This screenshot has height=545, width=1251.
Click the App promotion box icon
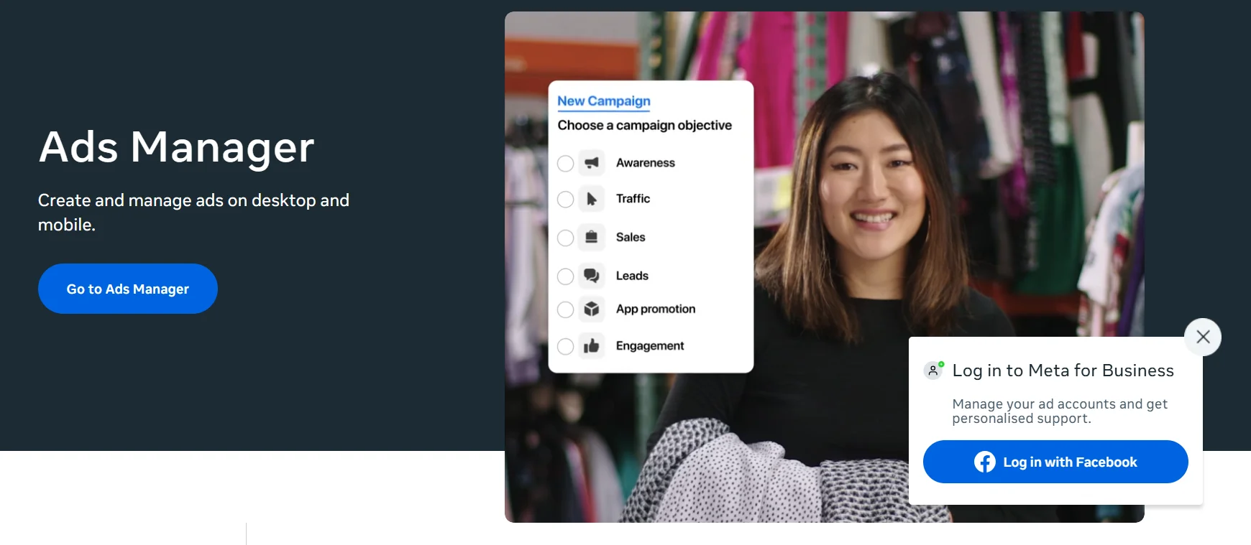point(592,309)
